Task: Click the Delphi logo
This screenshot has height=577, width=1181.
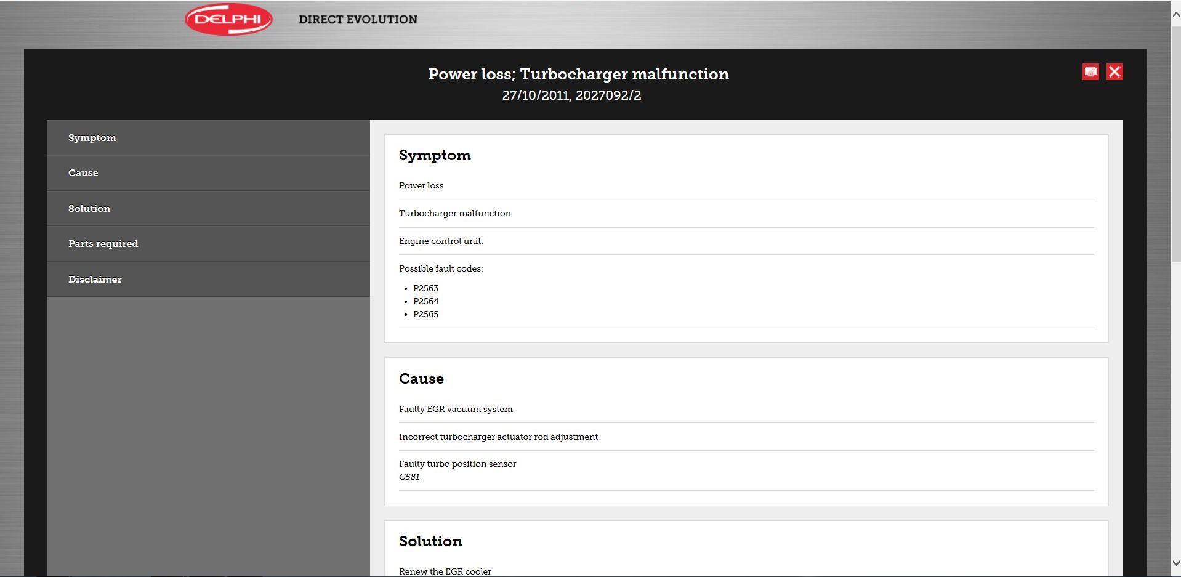Action: click(x=228, y=20)
